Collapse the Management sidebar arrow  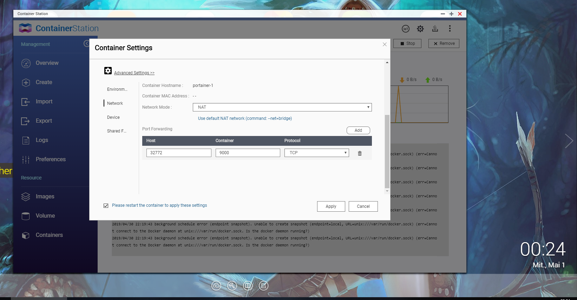86,43
